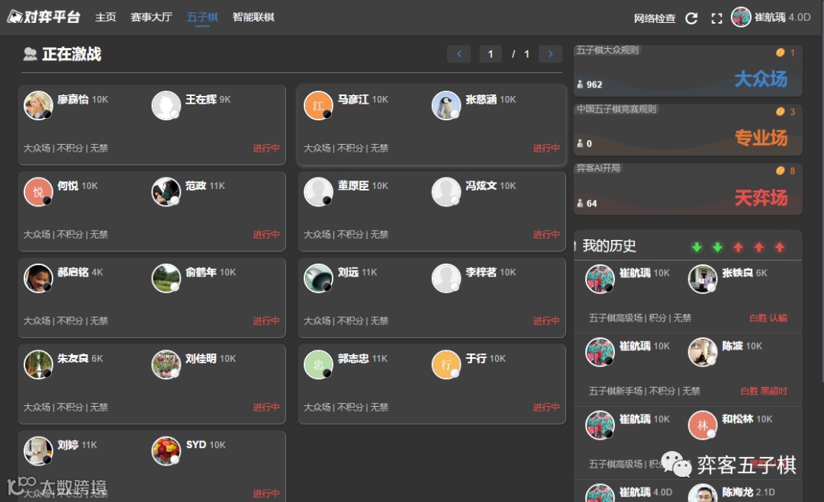Click 于行 yellow avatar
824x502 pixels.
446,365
